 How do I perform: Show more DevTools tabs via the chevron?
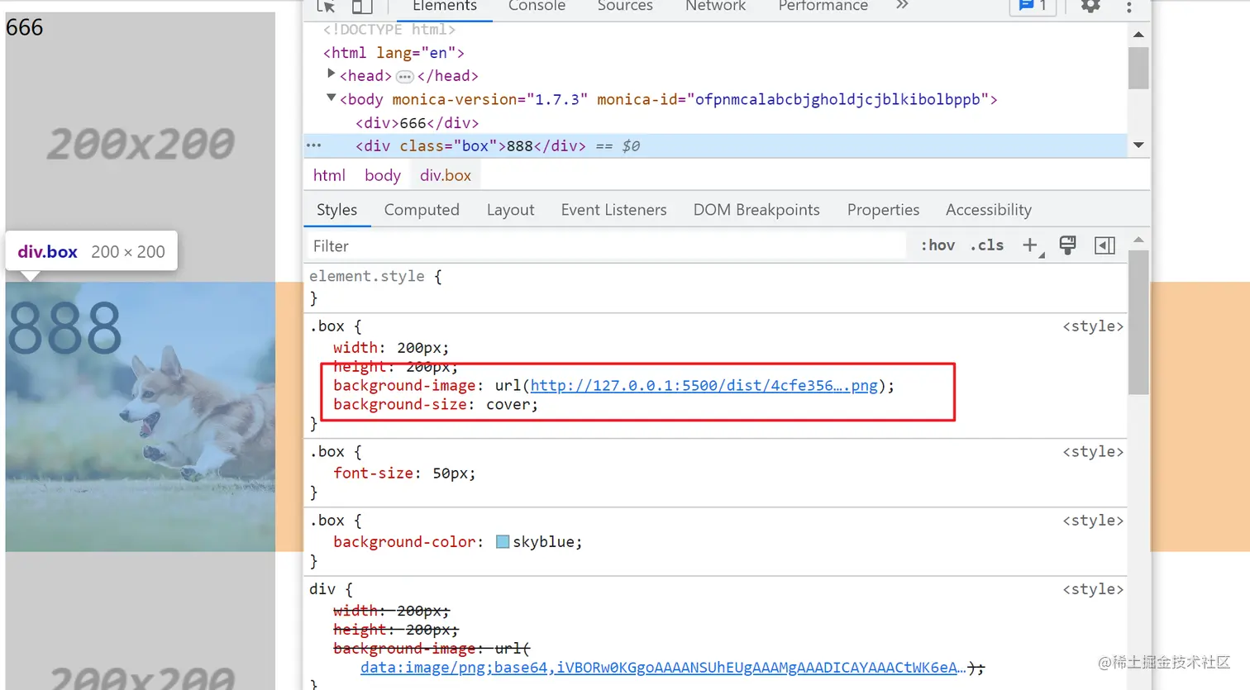(x=902, y=6)
